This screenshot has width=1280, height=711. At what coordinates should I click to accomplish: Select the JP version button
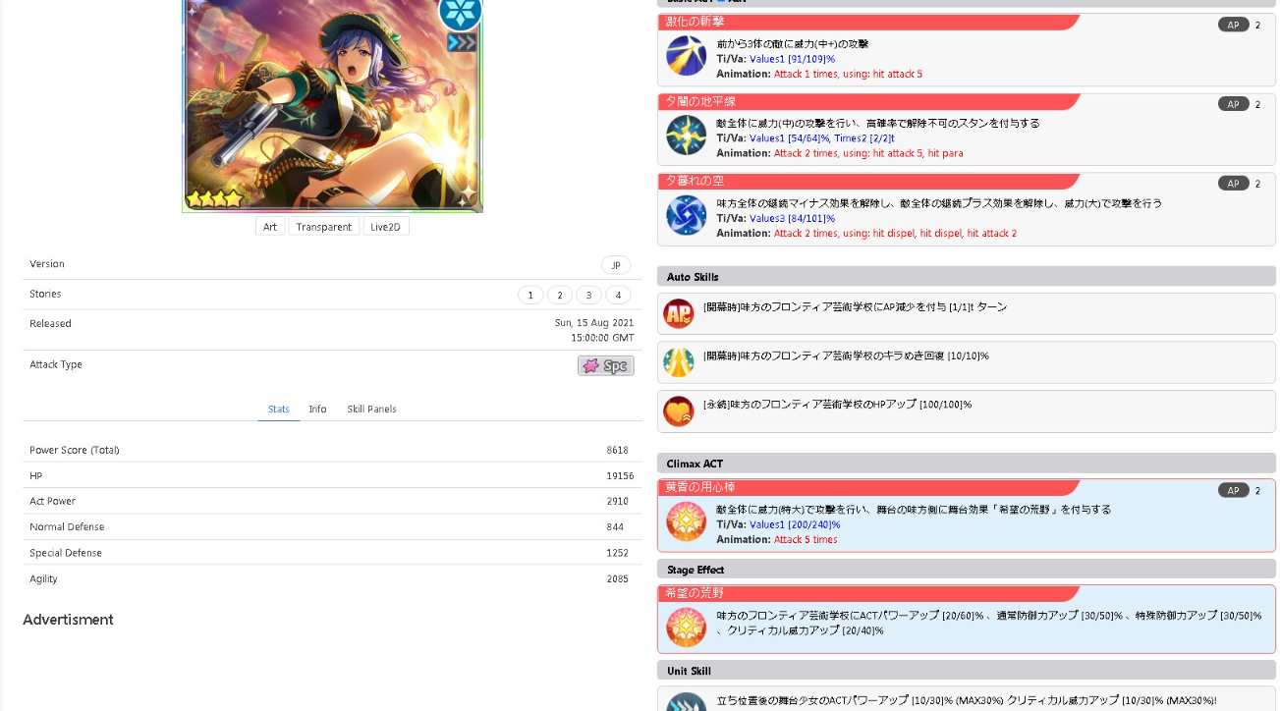(x=616, y=265)
